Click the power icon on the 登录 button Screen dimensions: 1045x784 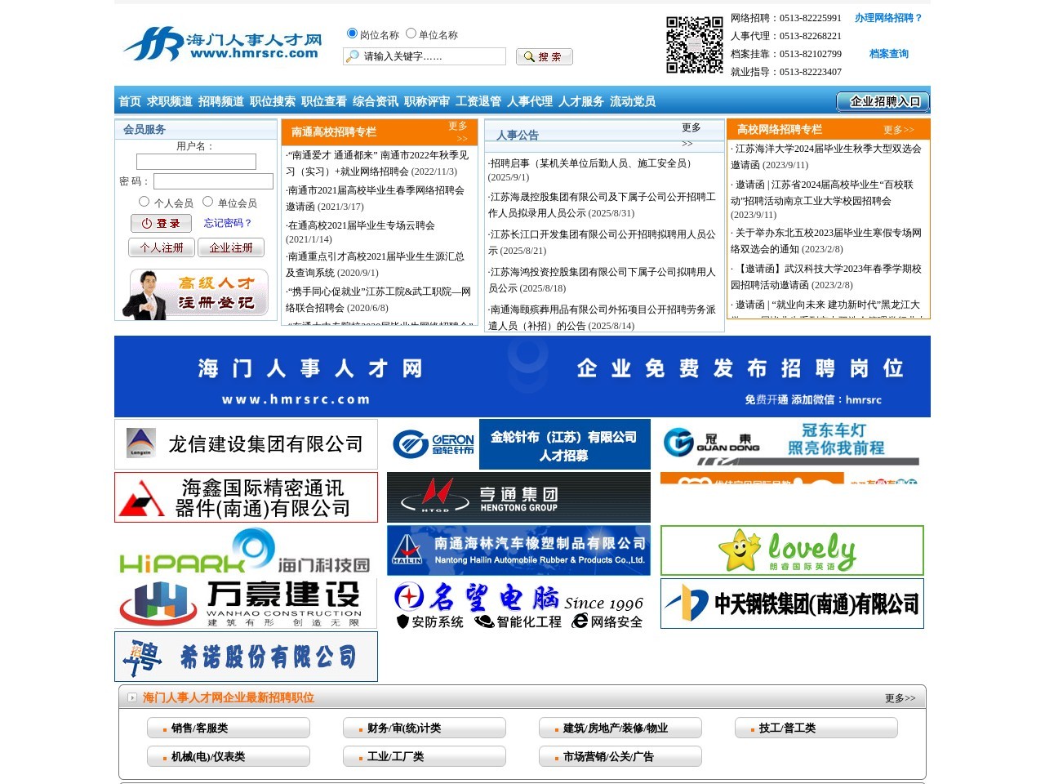pos(145,223)
